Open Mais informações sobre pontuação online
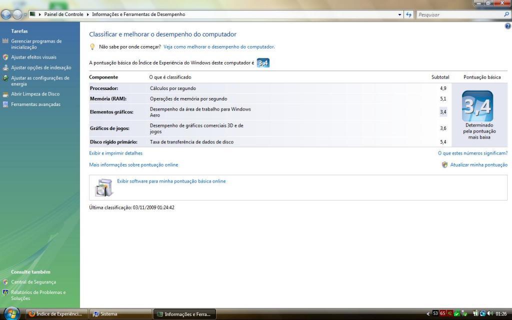Viewport: 512px width, 320px height. tap(133, 165)
